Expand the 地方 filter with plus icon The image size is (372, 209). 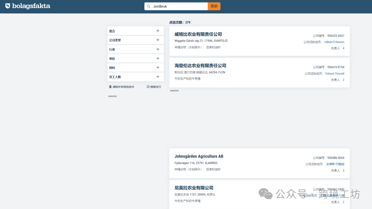coord(158,31)
